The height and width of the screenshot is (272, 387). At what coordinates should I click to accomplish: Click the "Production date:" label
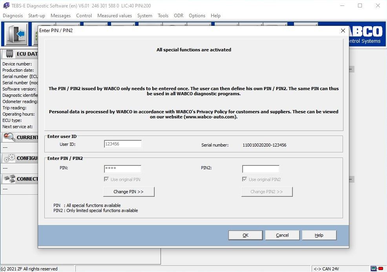[18, 70]
